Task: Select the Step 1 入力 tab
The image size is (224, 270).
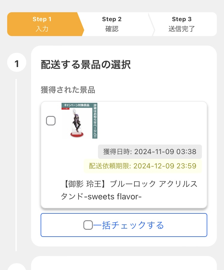Action: pos(46,24)
